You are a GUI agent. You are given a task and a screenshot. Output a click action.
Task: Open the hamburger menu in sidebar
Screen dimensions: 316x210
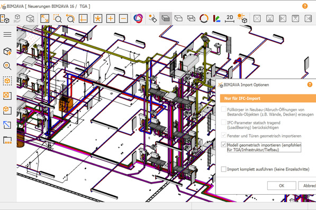[x=7, y=35]
